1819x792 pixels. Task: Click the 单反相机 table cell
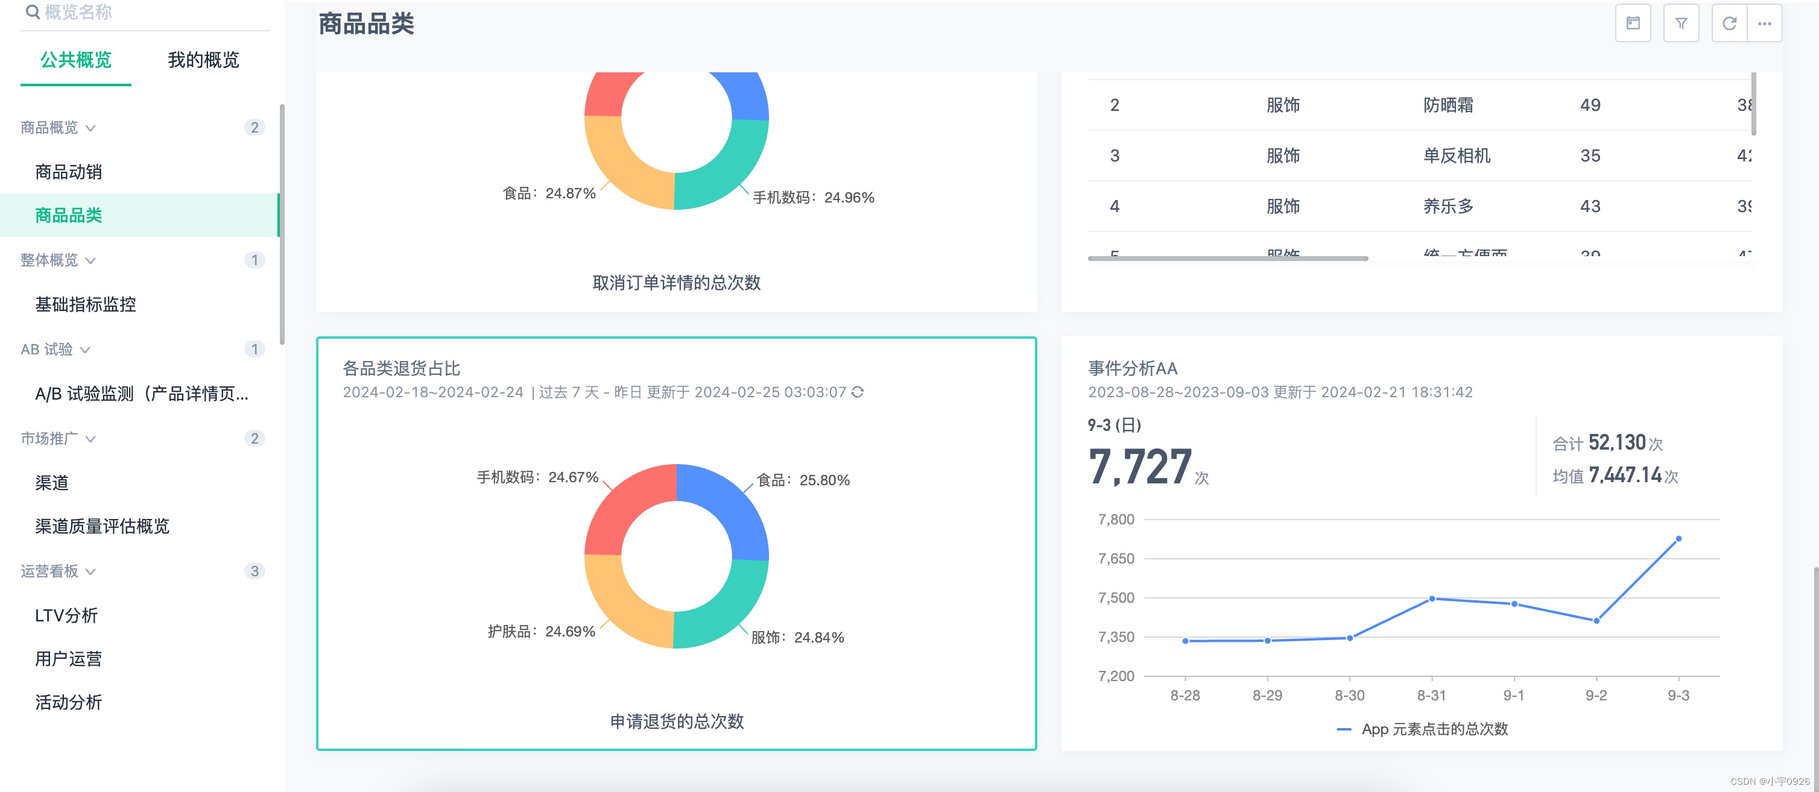click(1456, 156)
